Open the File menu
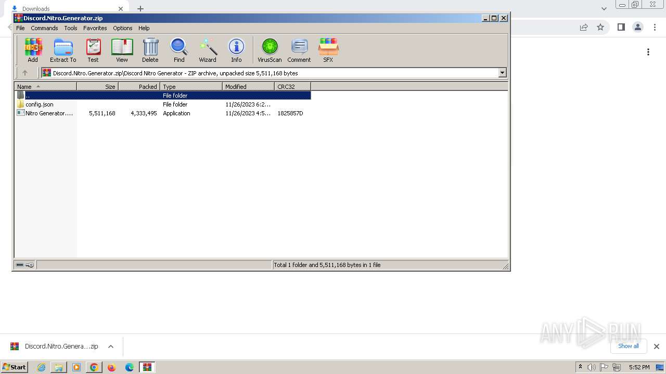The width and height of the screenshot is (666, 374). pos(20,28)
